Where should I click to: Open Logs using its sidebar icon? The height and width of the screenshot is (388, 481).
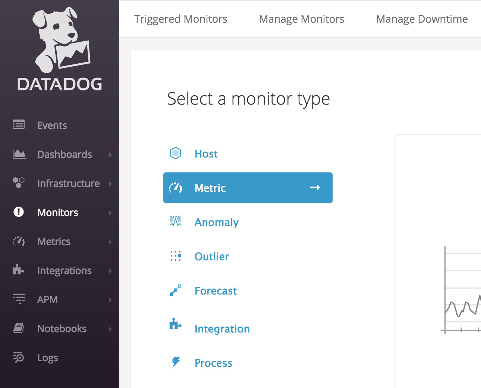pyautogui.click(x=19, y=357)
